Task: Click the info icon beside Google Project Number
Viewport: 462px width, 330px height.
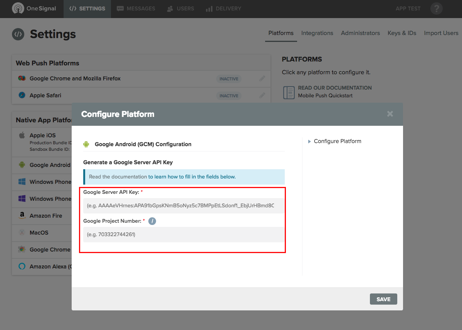Action: [152, 221]
